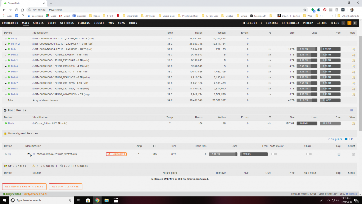Refresh unassigned devices with refresh icon
The width and height of the screenshot is (362, 204).
[352, 139]
